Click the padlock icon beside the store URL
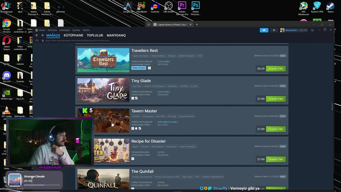The image size is (341, 192). point(43,41)
